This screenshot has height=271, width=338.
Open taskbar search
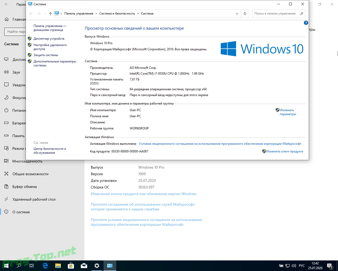tap(19, 265)
